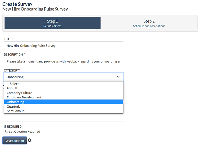This screenshot has width=198, height=148.
Task: Pick Semi-Annual from the category options
Action: (x=16, y=111)
